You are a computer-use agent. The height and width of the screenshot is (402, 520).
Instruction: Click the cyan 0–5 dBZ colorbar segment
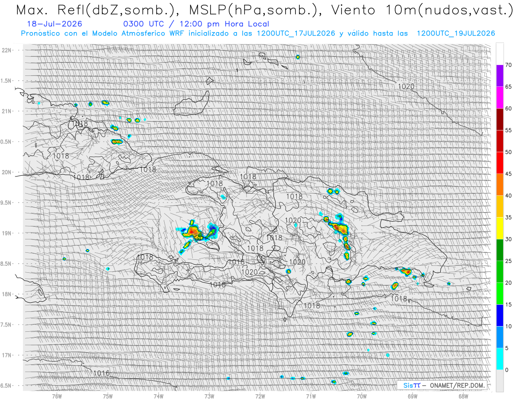coord(500,359)
